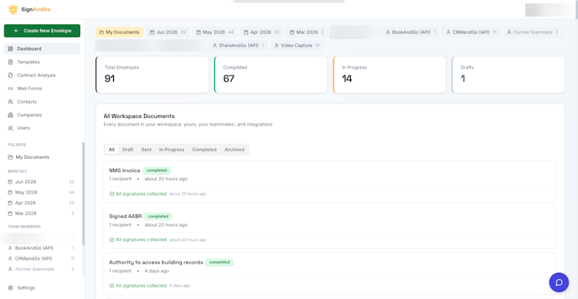Viewport: 578px width, 299px height.
Task: Filter by the Video Capture chip
Action: 297,45
